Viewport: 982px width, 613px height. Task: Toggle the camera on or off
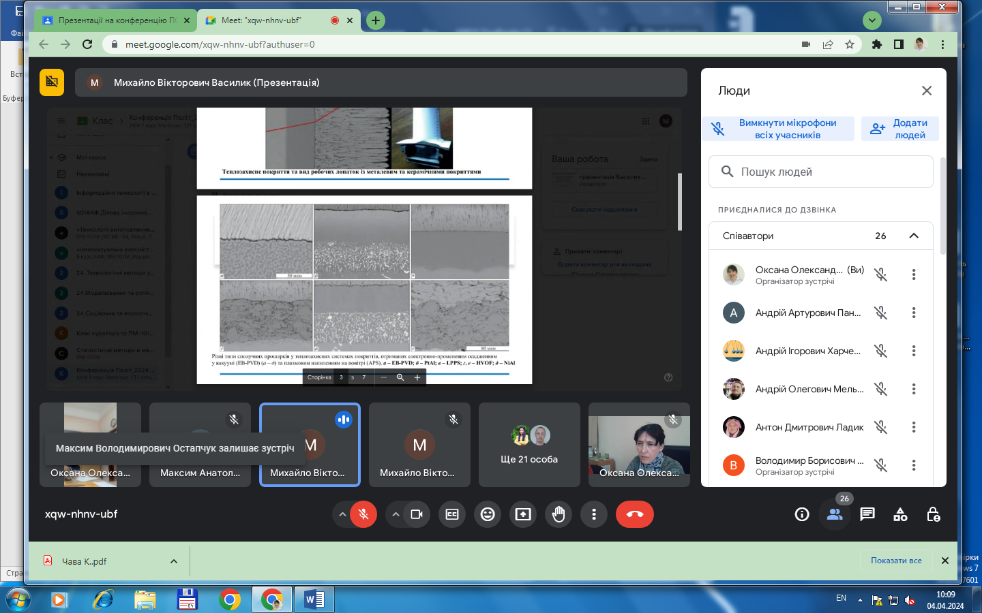pyautogui.click(x=417, y=514)
